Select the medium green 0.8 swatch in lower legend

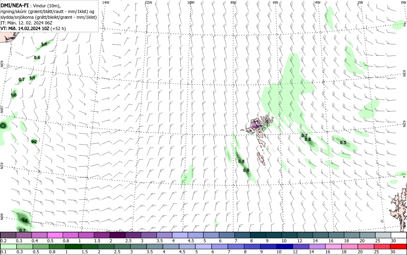57,246
